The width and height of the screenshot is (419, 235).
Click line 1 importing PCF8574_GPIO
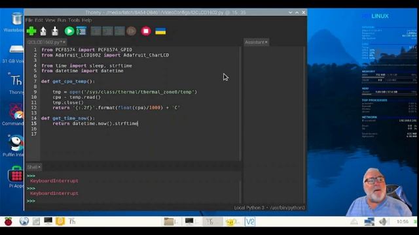(x=86, y=50)
